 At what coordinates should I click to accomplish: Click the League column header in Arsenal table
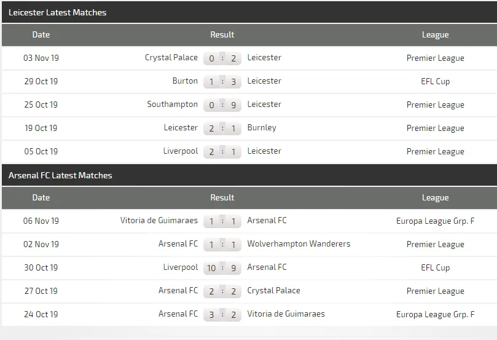(x=435, y=197)
